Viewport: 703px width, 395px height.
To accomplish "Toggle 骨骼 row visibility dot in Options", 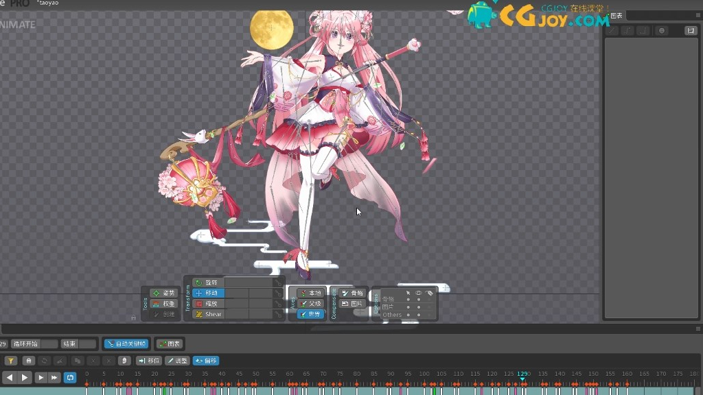I will click(x=419, y=300).
